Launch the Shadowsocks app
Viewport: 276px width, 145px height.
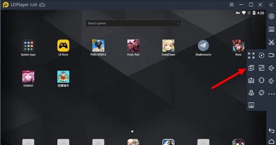pos(203,46)
